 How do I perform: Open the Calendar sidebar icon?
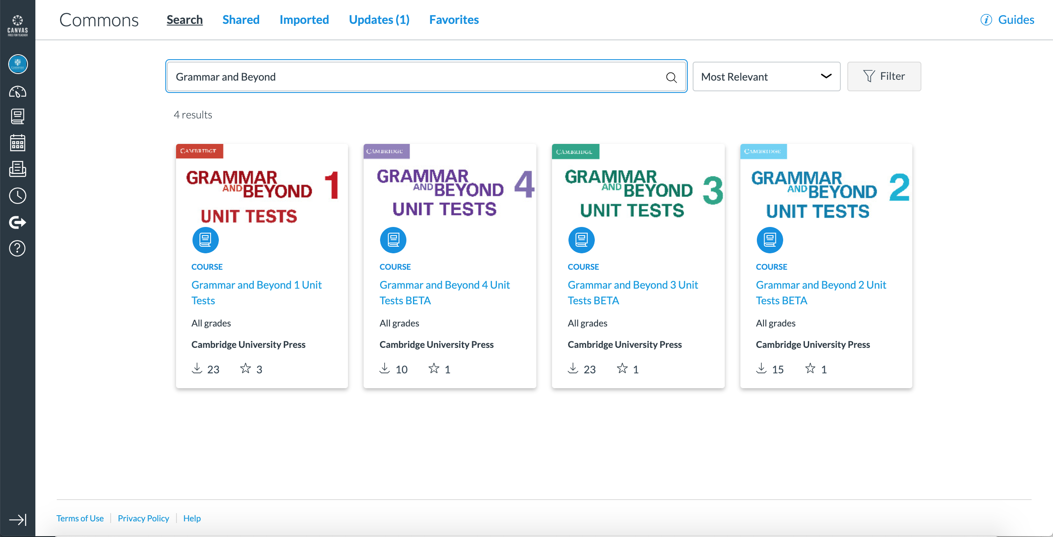[17, 143]
